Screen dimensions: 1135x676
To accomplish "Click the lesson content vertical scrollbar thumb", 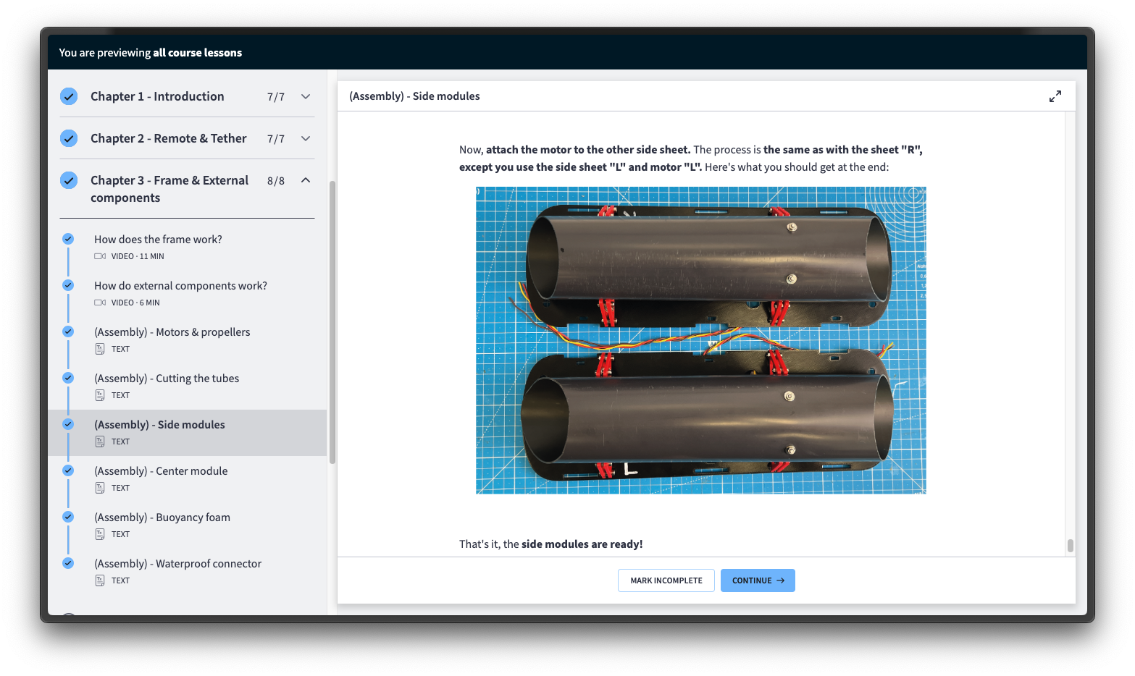I will click(x=1070, y=545).
